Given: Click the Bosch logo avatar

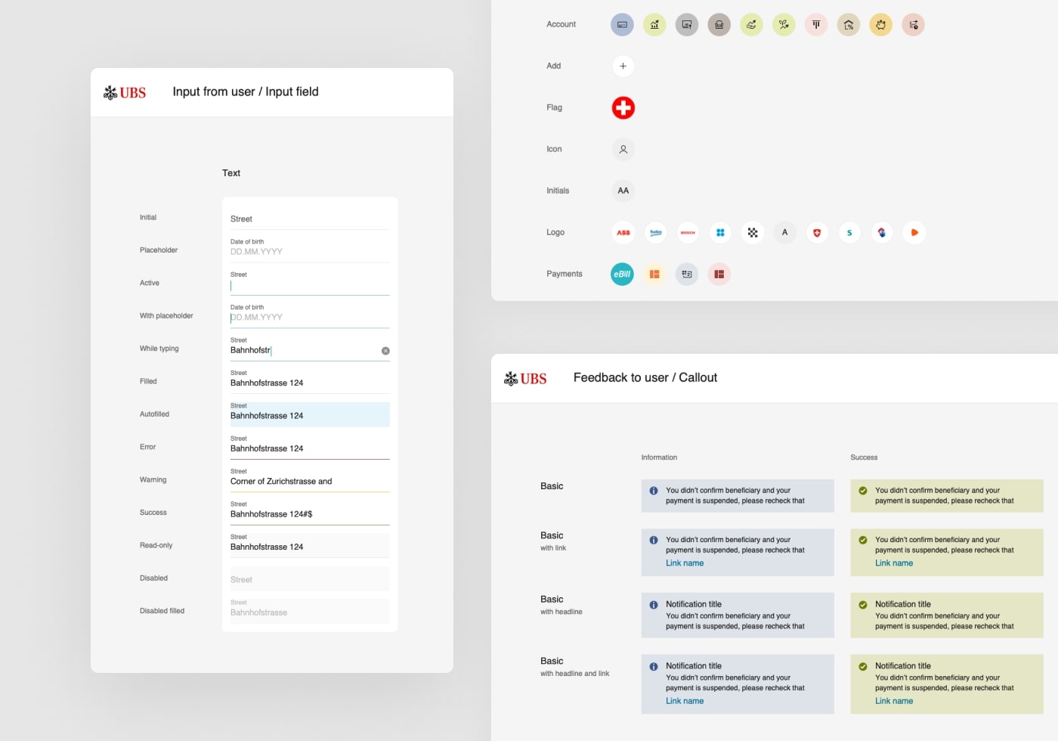Looking at the screenshot, I should coord(687,232).
